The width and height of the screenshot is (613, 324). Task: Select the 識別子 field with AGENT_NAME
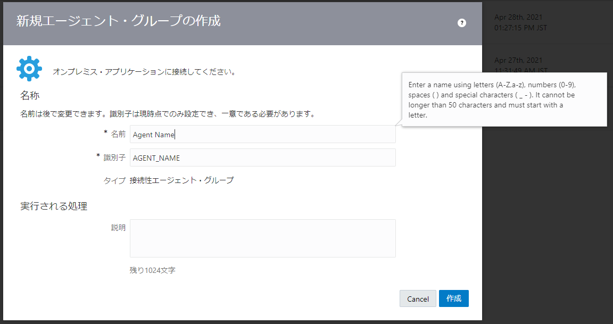(263, 157)
